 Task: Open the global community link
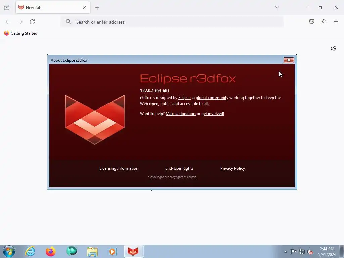(212, 98)
